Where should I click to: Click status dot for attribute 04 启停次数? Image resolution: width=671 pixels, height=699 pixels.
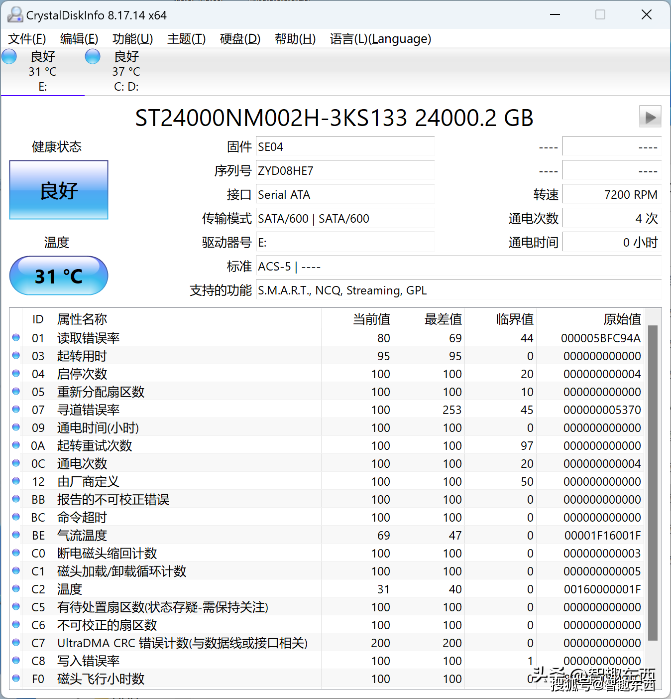(16, 374)
